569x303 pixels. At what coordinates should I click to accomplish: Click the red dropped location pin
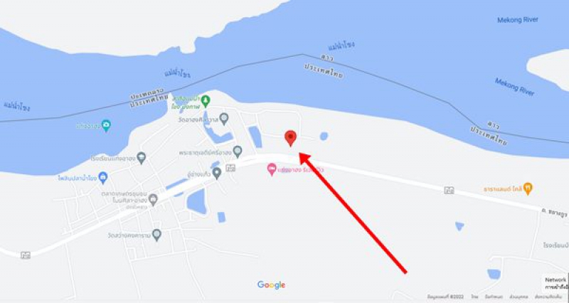pyautogui.click(x=290, y=138)
